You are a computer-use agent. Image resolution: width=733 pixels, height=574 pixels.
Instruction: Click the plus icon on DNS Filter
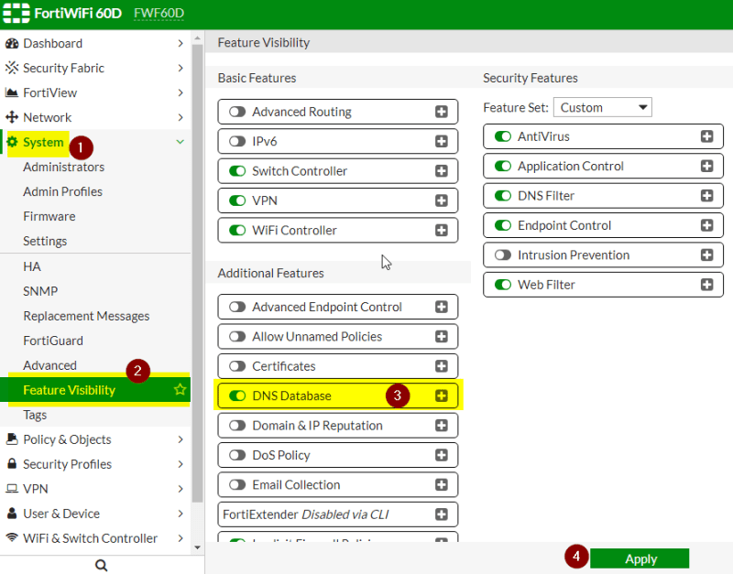(706, 196)
